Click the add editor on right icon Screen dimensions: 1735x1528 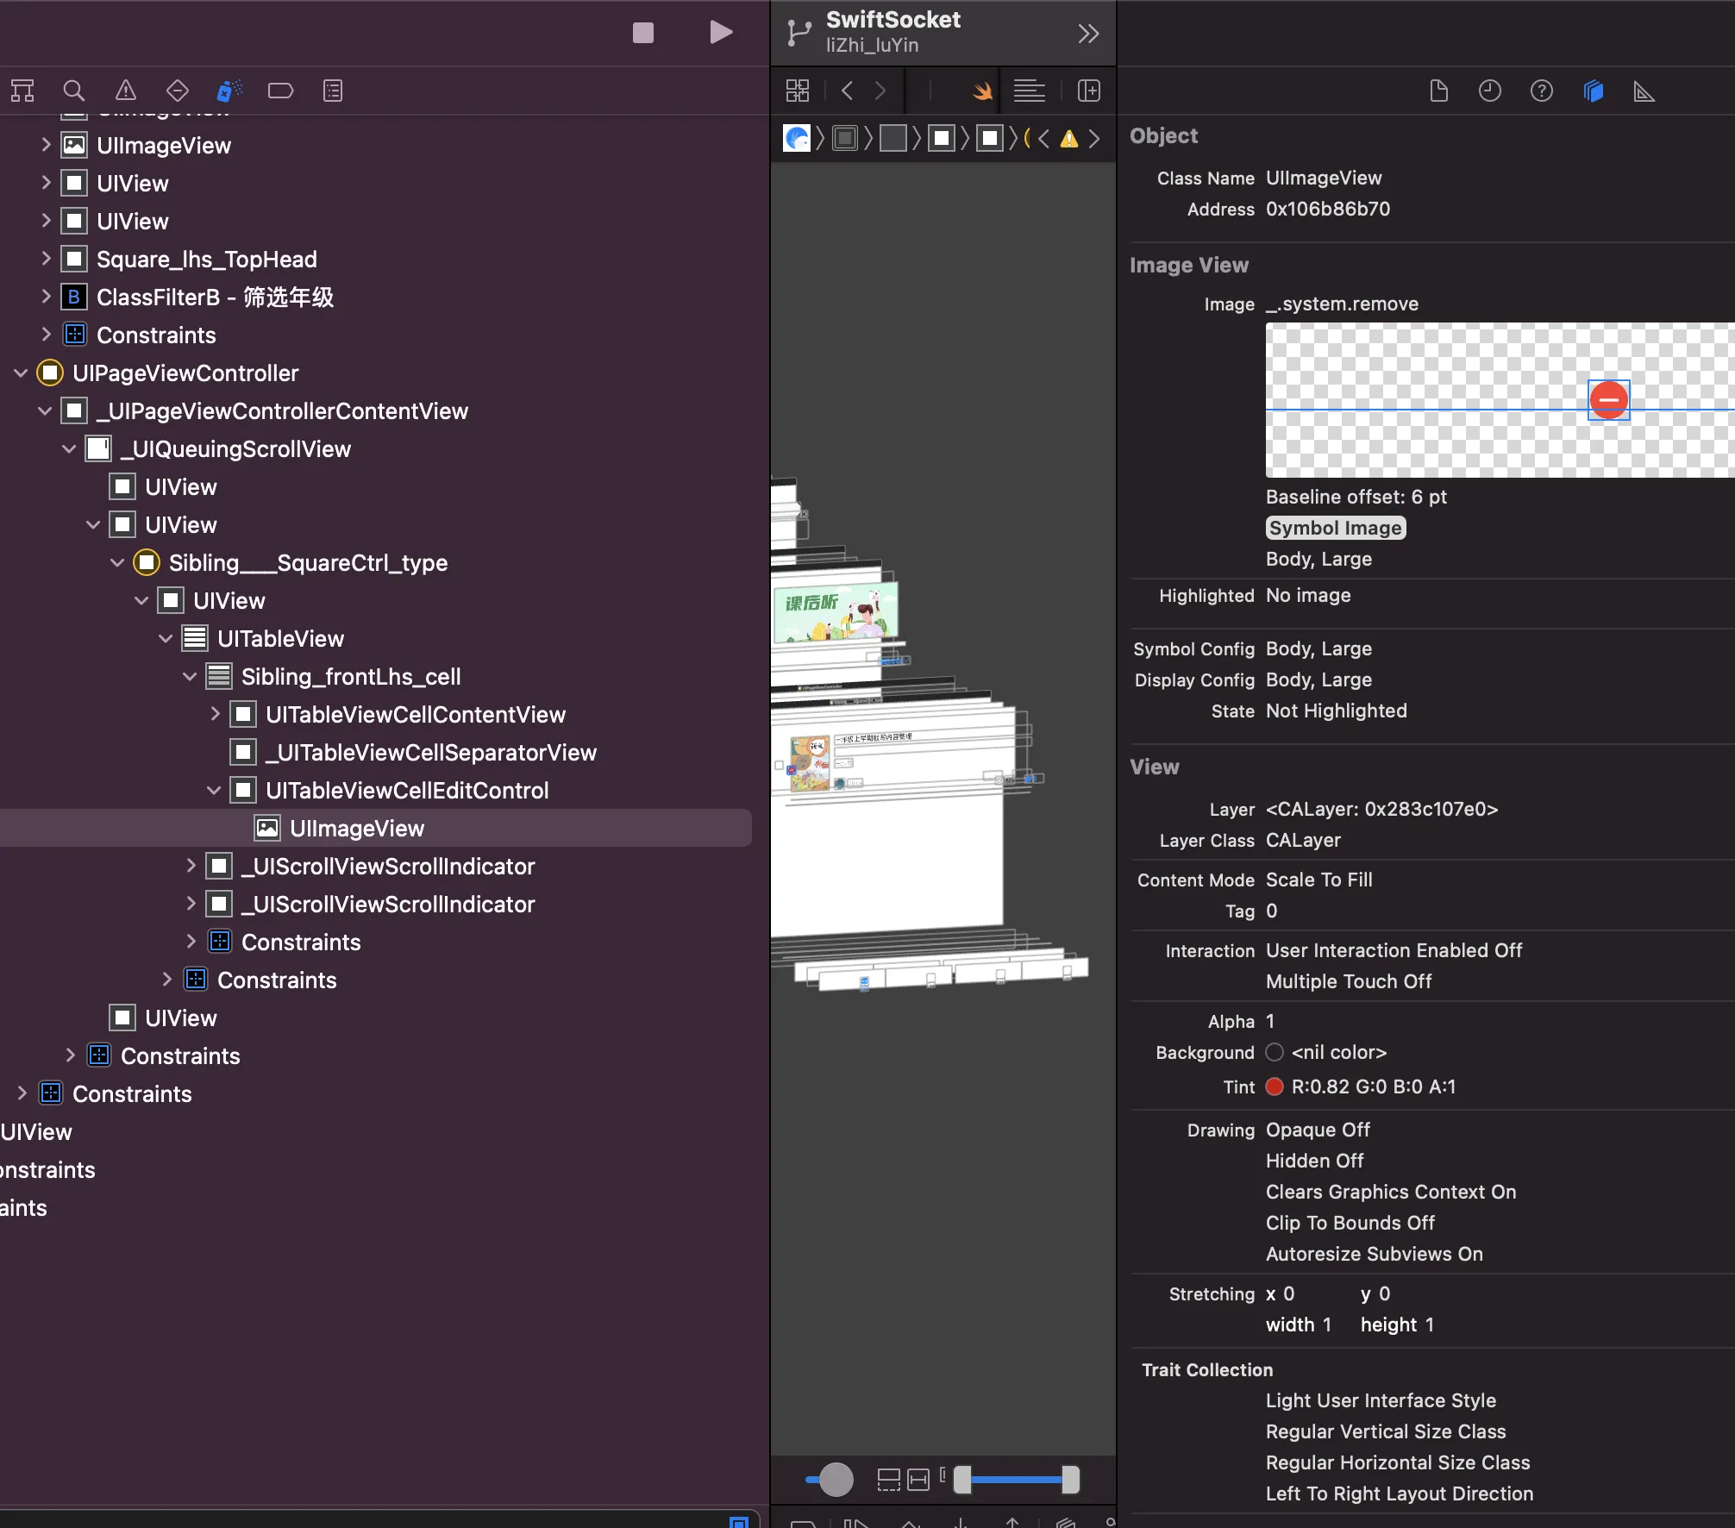click(1089, 91)
